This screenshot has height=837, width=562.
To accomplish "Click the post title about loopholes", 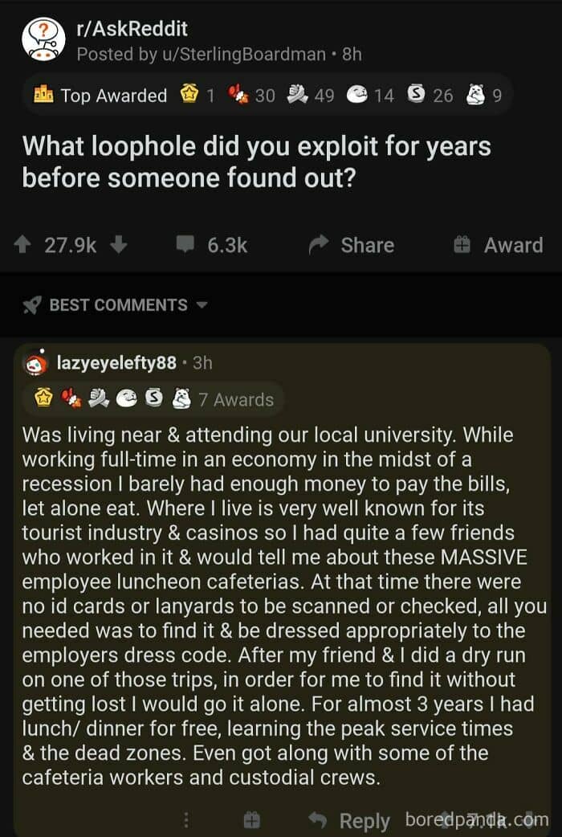I will pyautogui.click(x=256, y=161).
